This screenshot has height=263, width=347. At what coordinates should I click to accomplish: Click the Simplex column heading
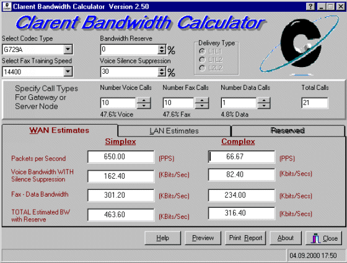[x=120, y=141]
